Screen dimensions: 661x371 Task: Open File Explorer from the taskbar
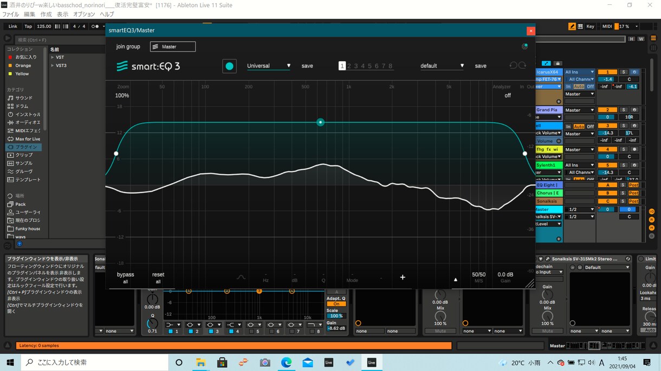click(200, 362)
